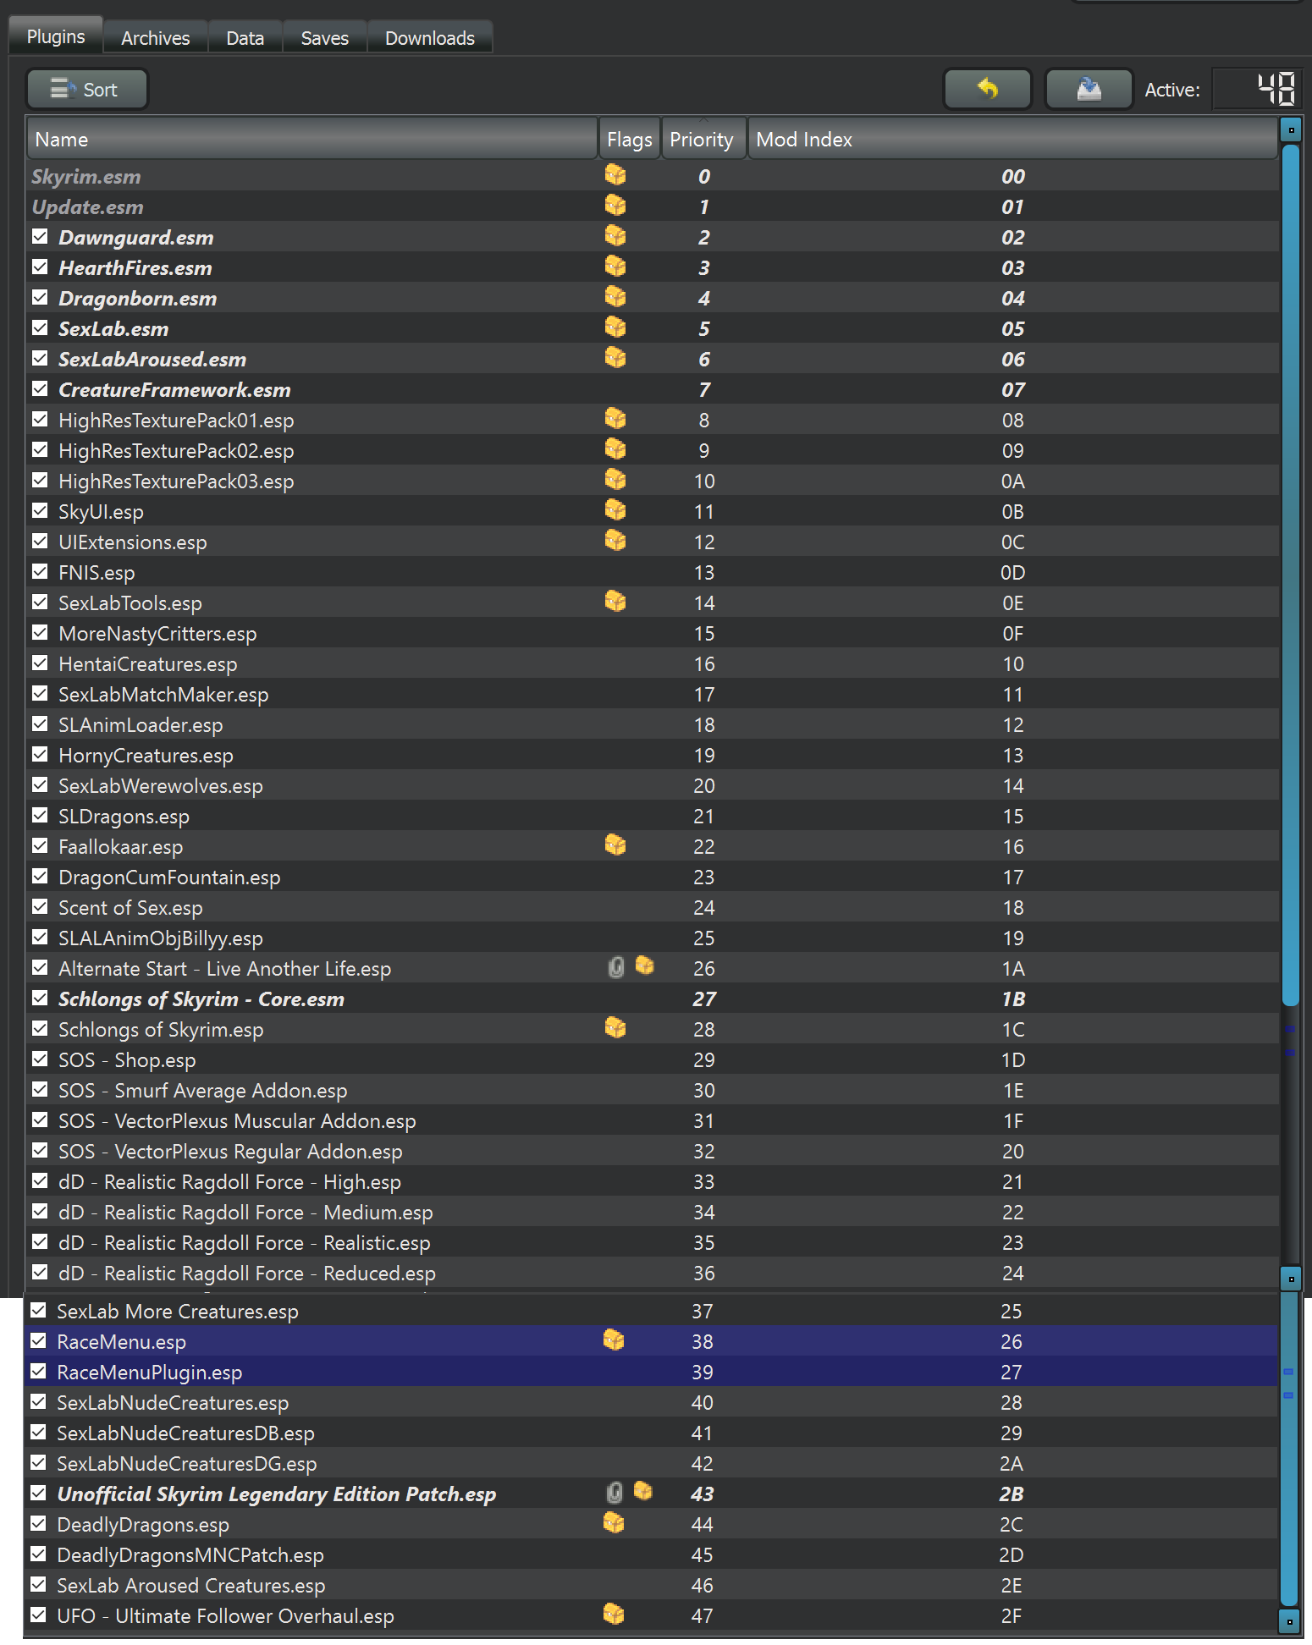Click the scroll down arrow at list bottom
The image size is (1312, 1645).
coord(1289,1622)
